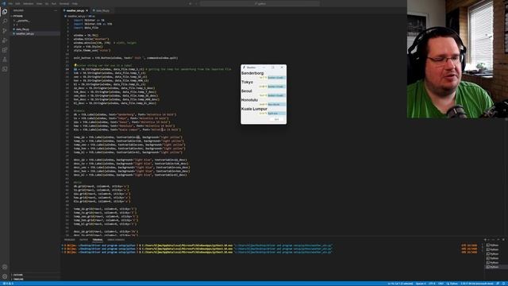
Task: Click the errors and warnings status indicator
Action: pos(8,284)
